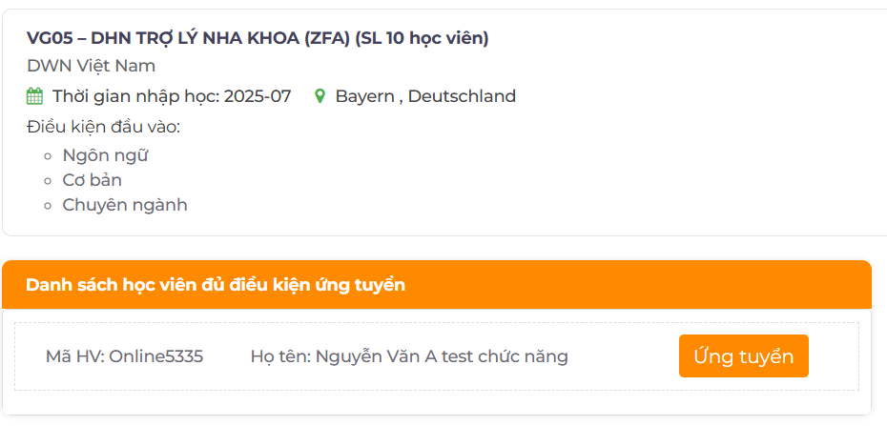Viewport: 887px width, 426px height.
Task: Select the Thời gian nhập học label
Action: tap(135, 96)
